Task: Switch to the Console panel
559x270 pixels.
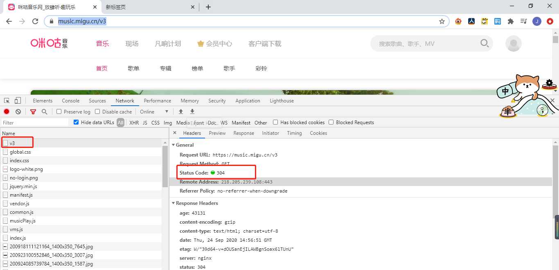Action: pyautogui.click(x=71, y=101)
